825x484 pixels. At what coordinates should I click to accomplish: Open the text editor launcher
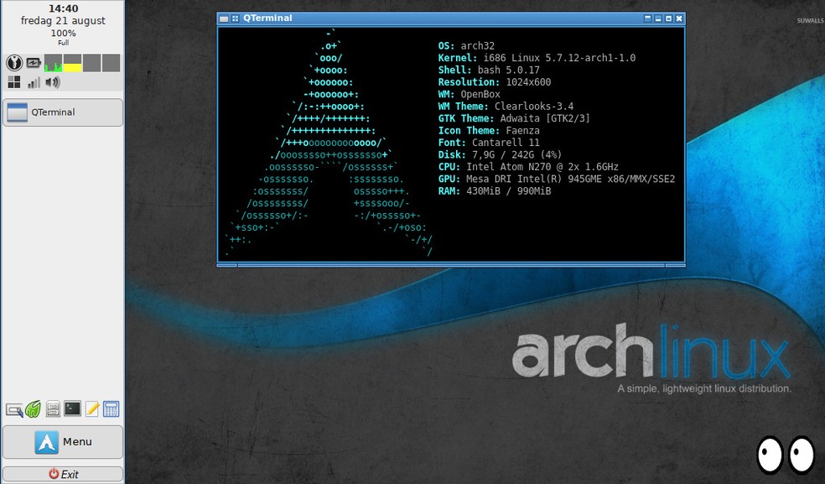[x=91, y=409]
